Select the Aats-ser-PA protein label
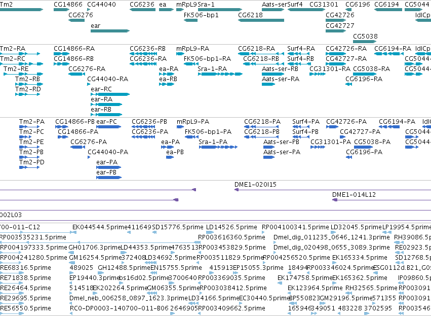The width and height of the screenshot is (431, 316). click(x=282, y=152)
